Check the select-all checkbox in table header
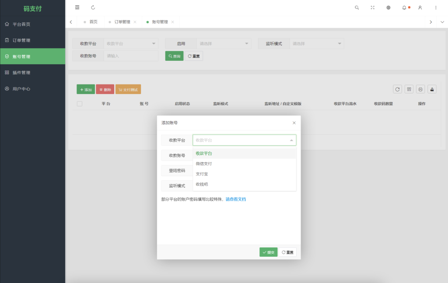The image size is (448, 283). point(80,104)
